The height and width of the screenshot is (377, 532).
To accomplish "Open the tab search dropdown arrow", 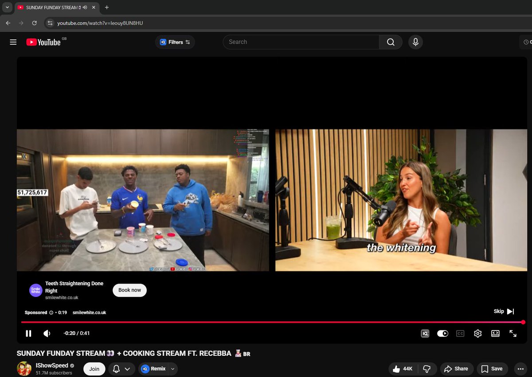I will 7,8.
